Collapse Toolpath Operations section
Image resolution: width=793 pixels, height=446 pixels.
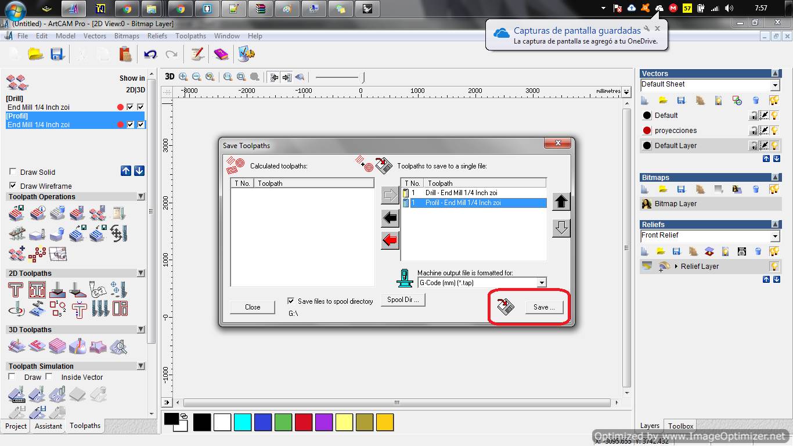click(141, 197)
